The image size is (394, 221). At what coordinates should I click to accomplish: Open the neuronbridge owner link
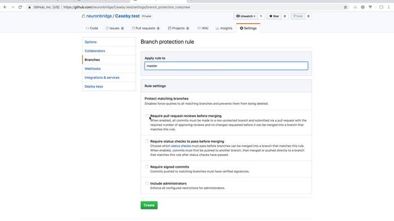[x=98, y=16]
